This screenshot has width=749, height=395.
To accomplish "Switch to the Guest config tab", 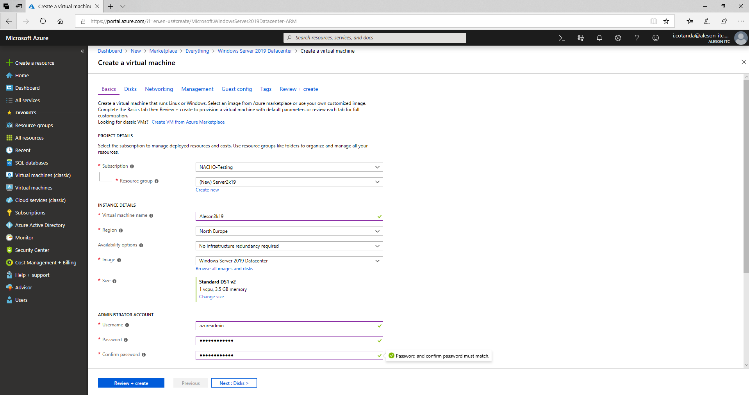I will (x=237, y=89).
